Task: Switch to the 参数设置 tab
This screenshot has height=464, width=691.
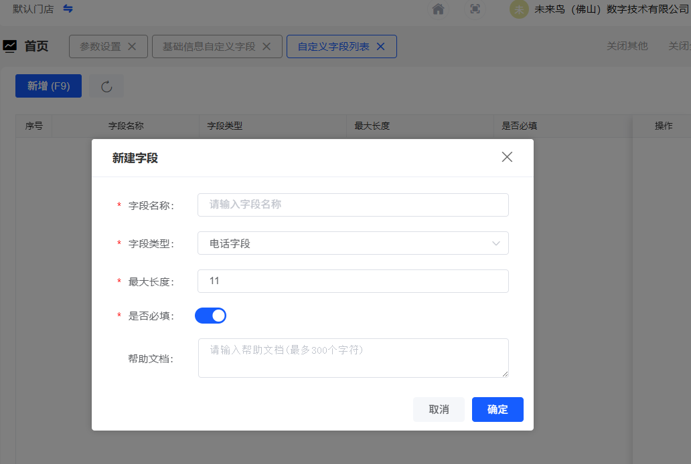Action: click(100, 47)
